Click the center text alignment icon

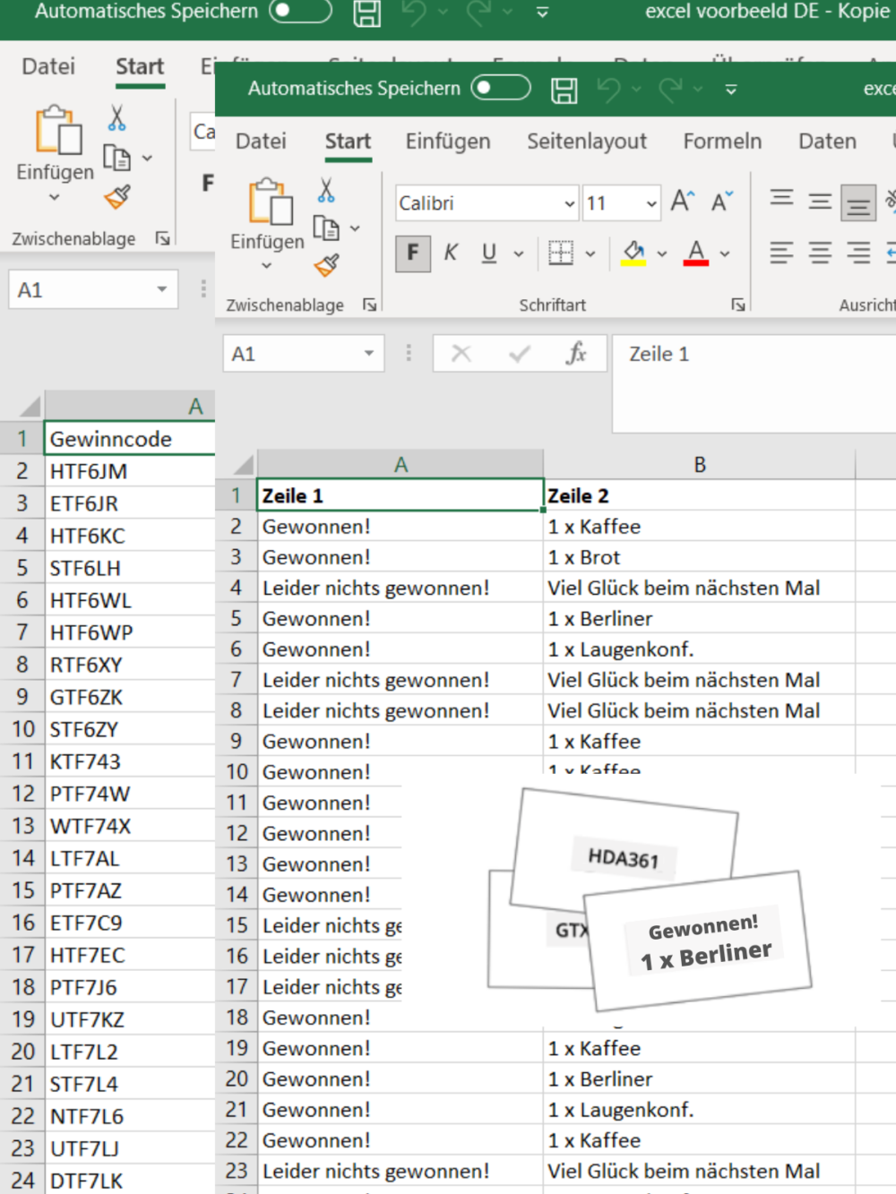tap(820, 253)
